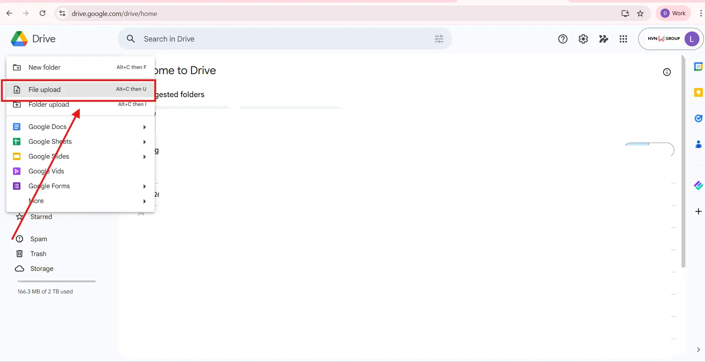Add more side panel apps with plus icon
The height and width of the screenshot is (362, 705).
pos(698,211)
